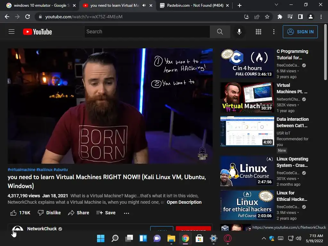Open the freeCodeCamp channel under C Programming
The image size is (328, 246).
[x=288, y=65]
